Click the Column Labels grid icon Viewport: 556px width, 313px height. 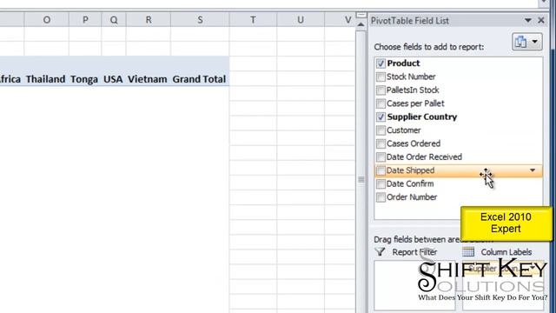click(x=468, y=251)
